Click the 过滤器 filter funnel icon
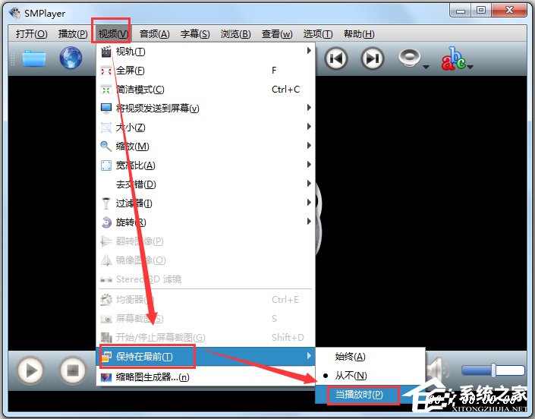Screen dimensions: 535x419 [x=106, y=203]
